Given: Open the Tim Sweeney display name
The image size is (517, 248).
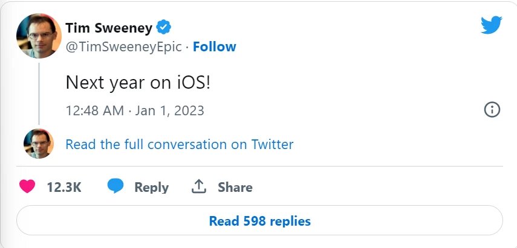Looking at the screenshot, I should point(108,27).
